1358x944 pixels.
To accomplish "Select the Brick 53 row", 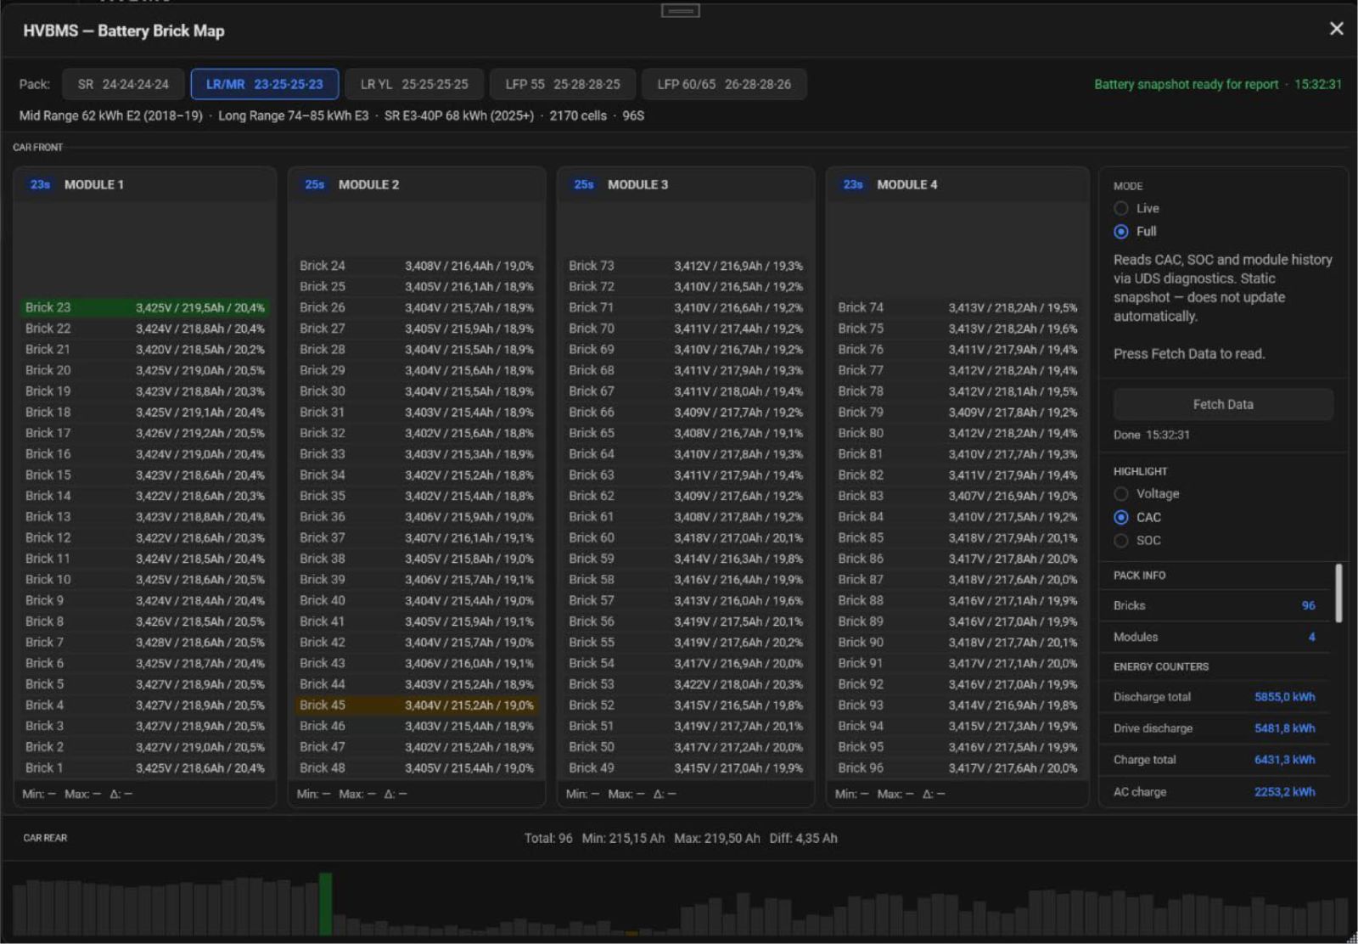I will [x=686, y=683].
